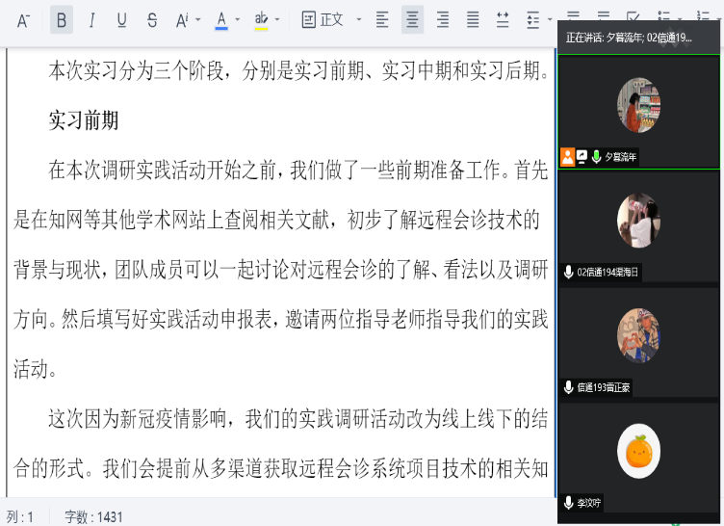
Task: Click the microphone icon beside 02信通194梁海日
Action: [569, 273]
